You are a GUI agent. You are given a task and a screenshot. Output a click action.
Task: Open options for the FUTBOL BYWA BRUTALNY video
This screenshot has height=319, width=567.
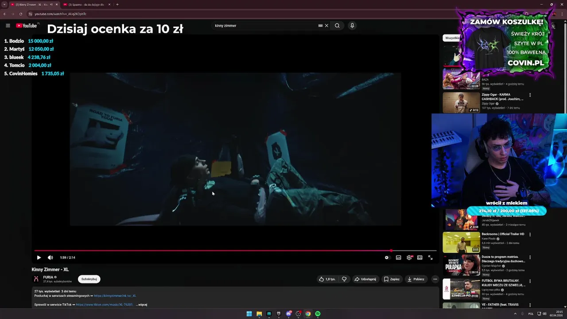point(530,281)
